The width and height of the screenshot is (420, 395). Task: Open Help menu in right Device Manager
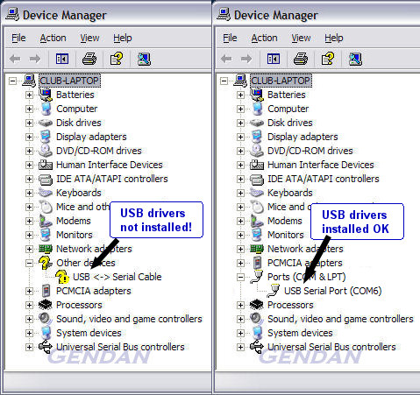click(x=334, y=38)
